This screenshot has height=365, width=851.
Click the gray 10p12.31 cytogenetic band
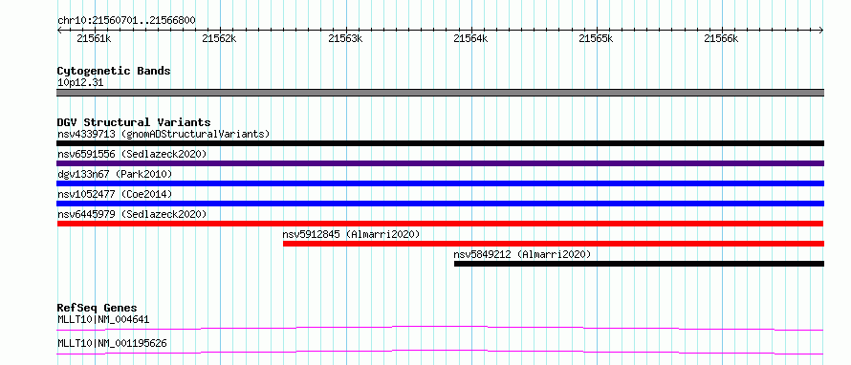pyautogui.click(x=440, y=93)
